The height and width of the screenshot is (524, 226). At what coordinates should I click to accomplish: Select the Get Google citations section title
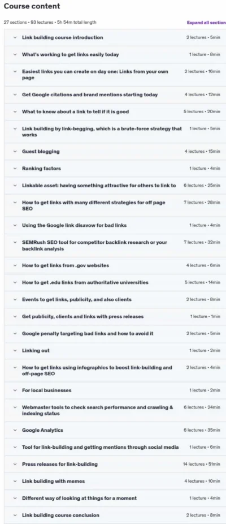90,95
